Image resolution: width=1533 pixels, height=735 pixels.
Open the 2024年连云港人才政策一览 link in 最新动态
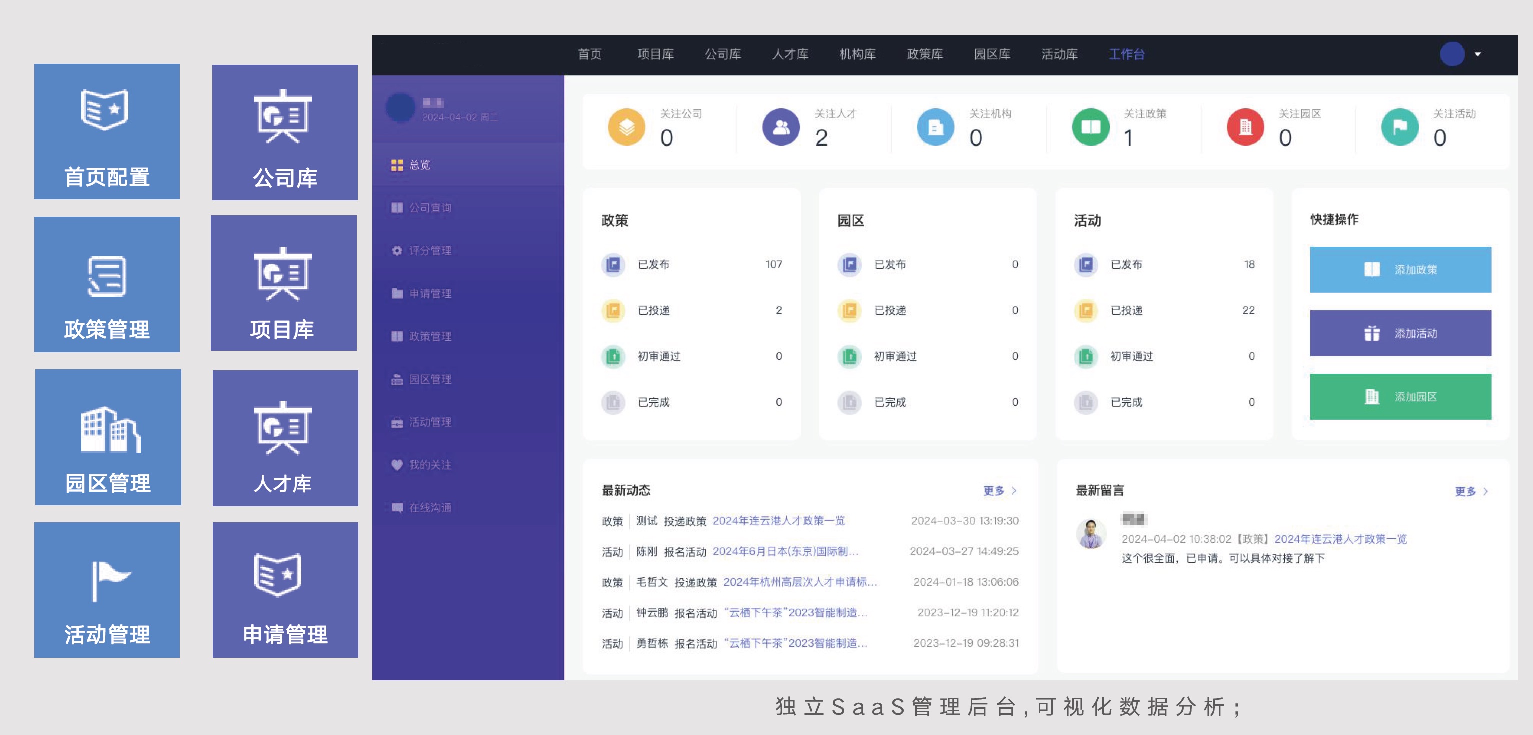778,520
